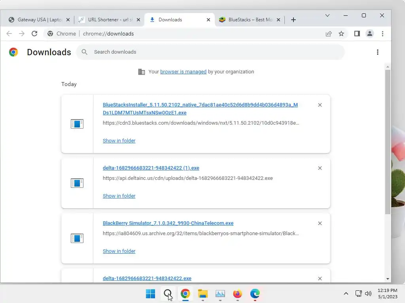Open Windows taskbar search
The image size is (405, 303).
[x=168, y=294]
